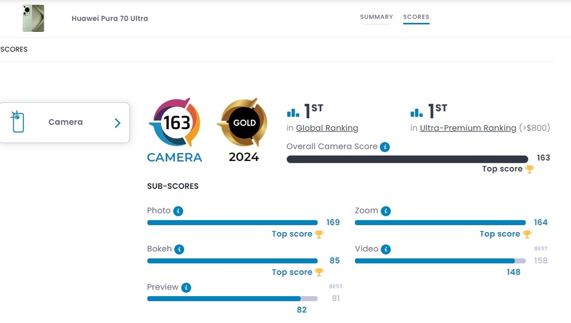Click the Video info icon

386,249
